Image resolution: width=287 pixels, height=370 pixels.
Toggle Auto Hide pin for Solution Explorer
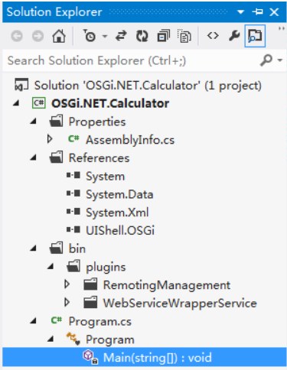click(x=257, y=11)
